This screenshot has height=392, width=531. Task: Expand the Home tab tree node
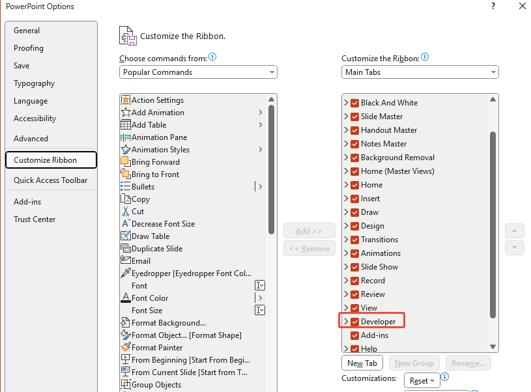coord(346,185)
